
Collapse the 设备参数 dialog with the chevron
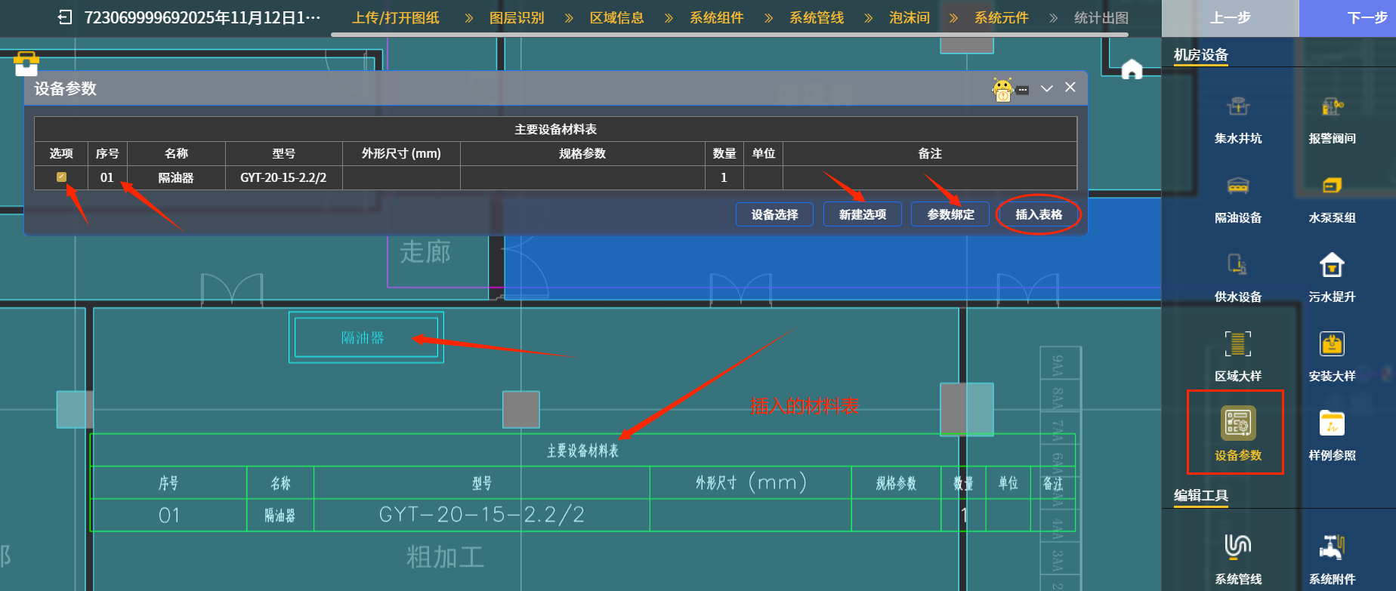pos(1046,88)
